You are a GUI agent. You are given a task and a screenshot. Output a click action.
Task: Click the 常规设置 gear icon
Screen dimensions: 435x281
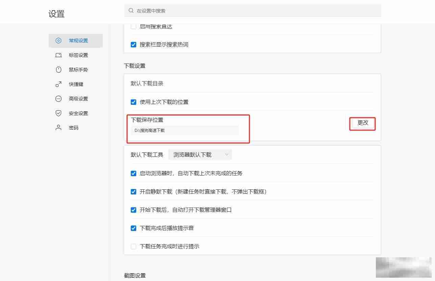point(58,41)
